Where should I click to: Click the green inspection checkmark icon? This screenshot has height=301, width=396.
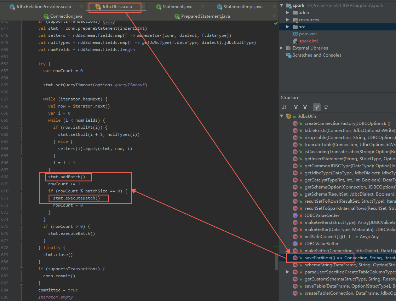[276, 23]
